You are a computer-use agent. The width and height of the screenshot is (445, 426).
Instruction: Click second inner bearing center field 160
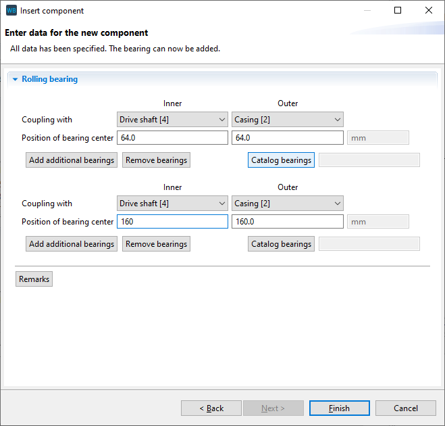tap(172, 222)
